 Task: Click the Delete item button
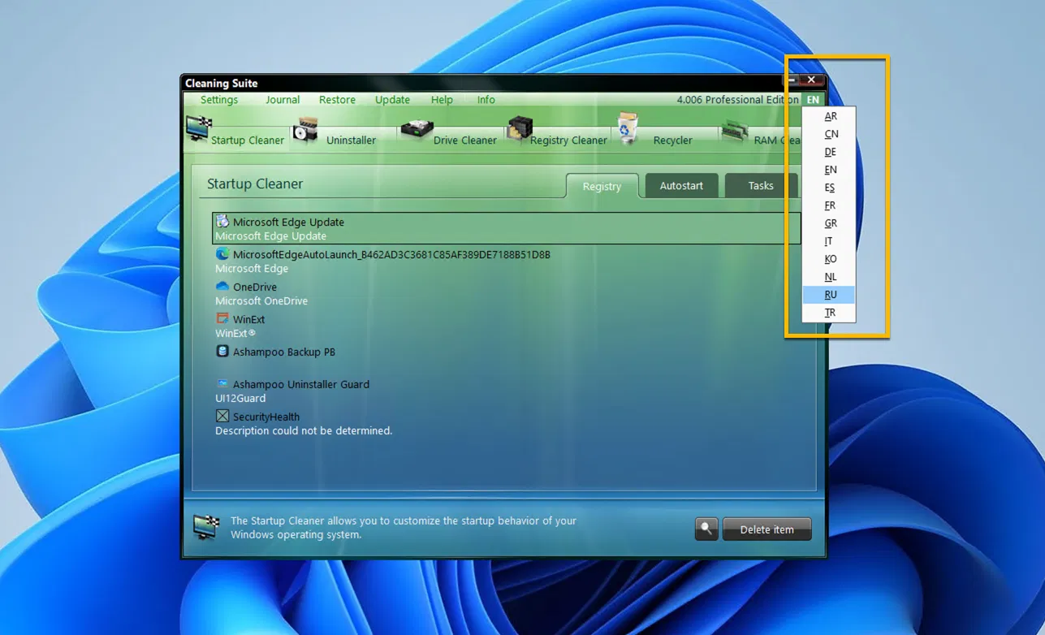pyautogui.click(x=766, y=529)
